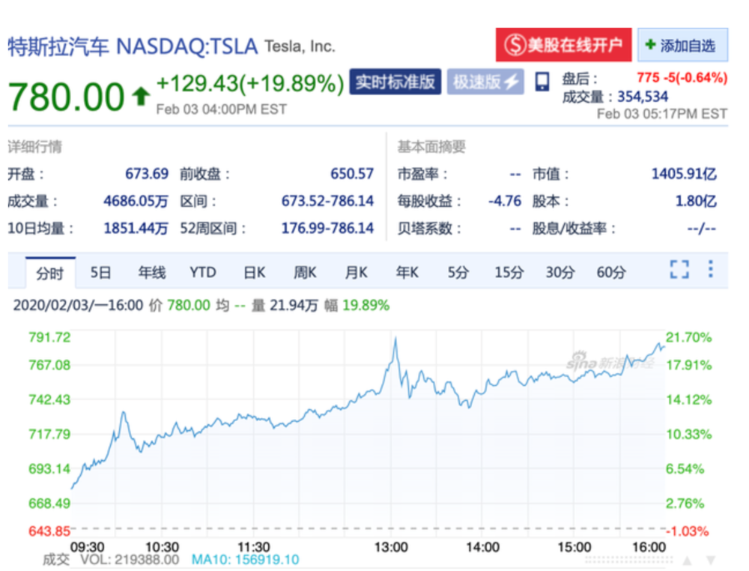
Task: Select the 周K chart tab
Action: [x=305, y=273]
